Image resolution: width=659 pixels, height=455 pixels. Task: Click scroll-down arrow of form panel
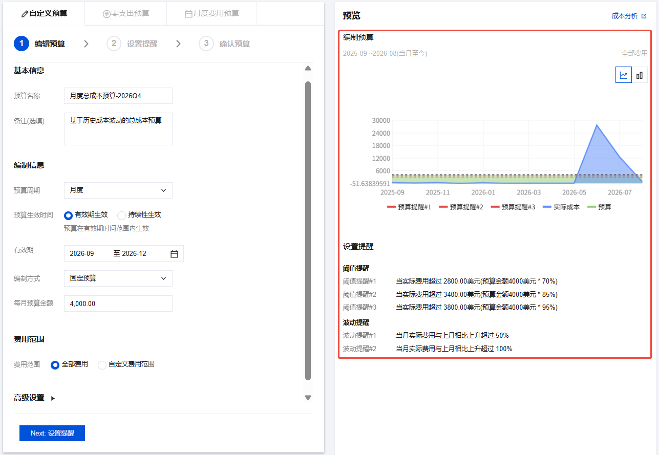click(308, 398)
